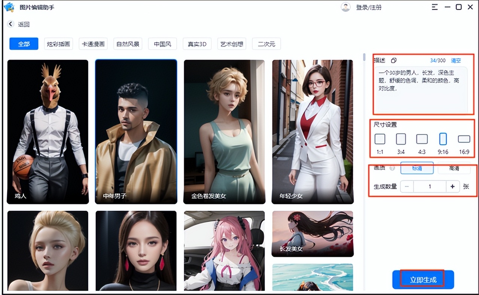Click the 立即生成 generate button
Screen dimensions: 479x295
pos(423,279)
